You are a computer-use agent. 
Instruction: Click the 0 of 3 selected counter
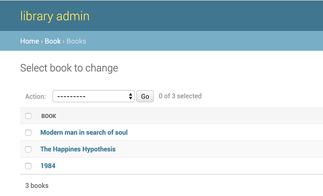coord(180,96)
